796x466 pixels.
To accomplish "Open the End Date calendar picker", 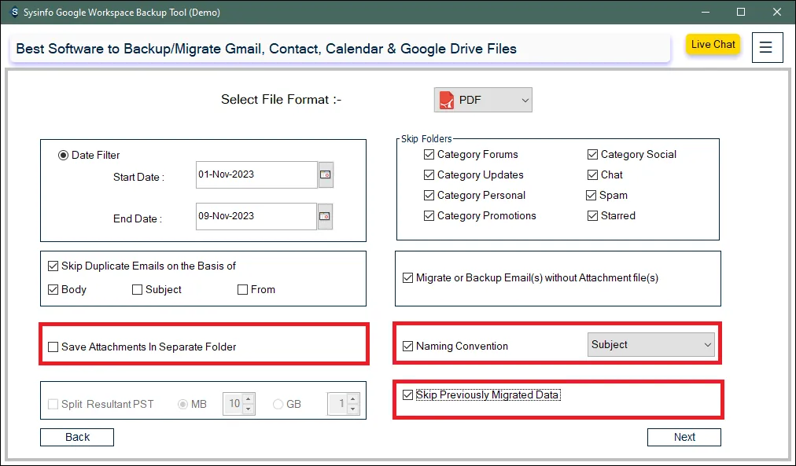I will [x=326, y=216].
